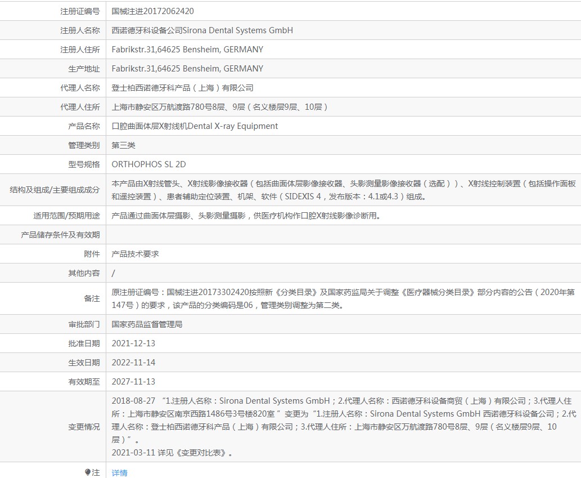Select the 第三类 management class value
Screen dimensions: 581x478
[123, 145]
